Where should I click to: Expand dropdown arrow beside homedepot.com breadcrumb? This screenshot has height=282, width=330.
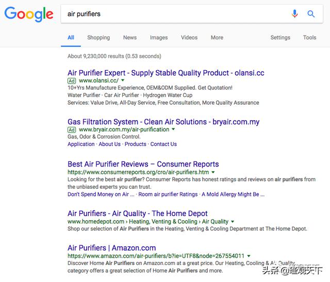tap(233, 221)
